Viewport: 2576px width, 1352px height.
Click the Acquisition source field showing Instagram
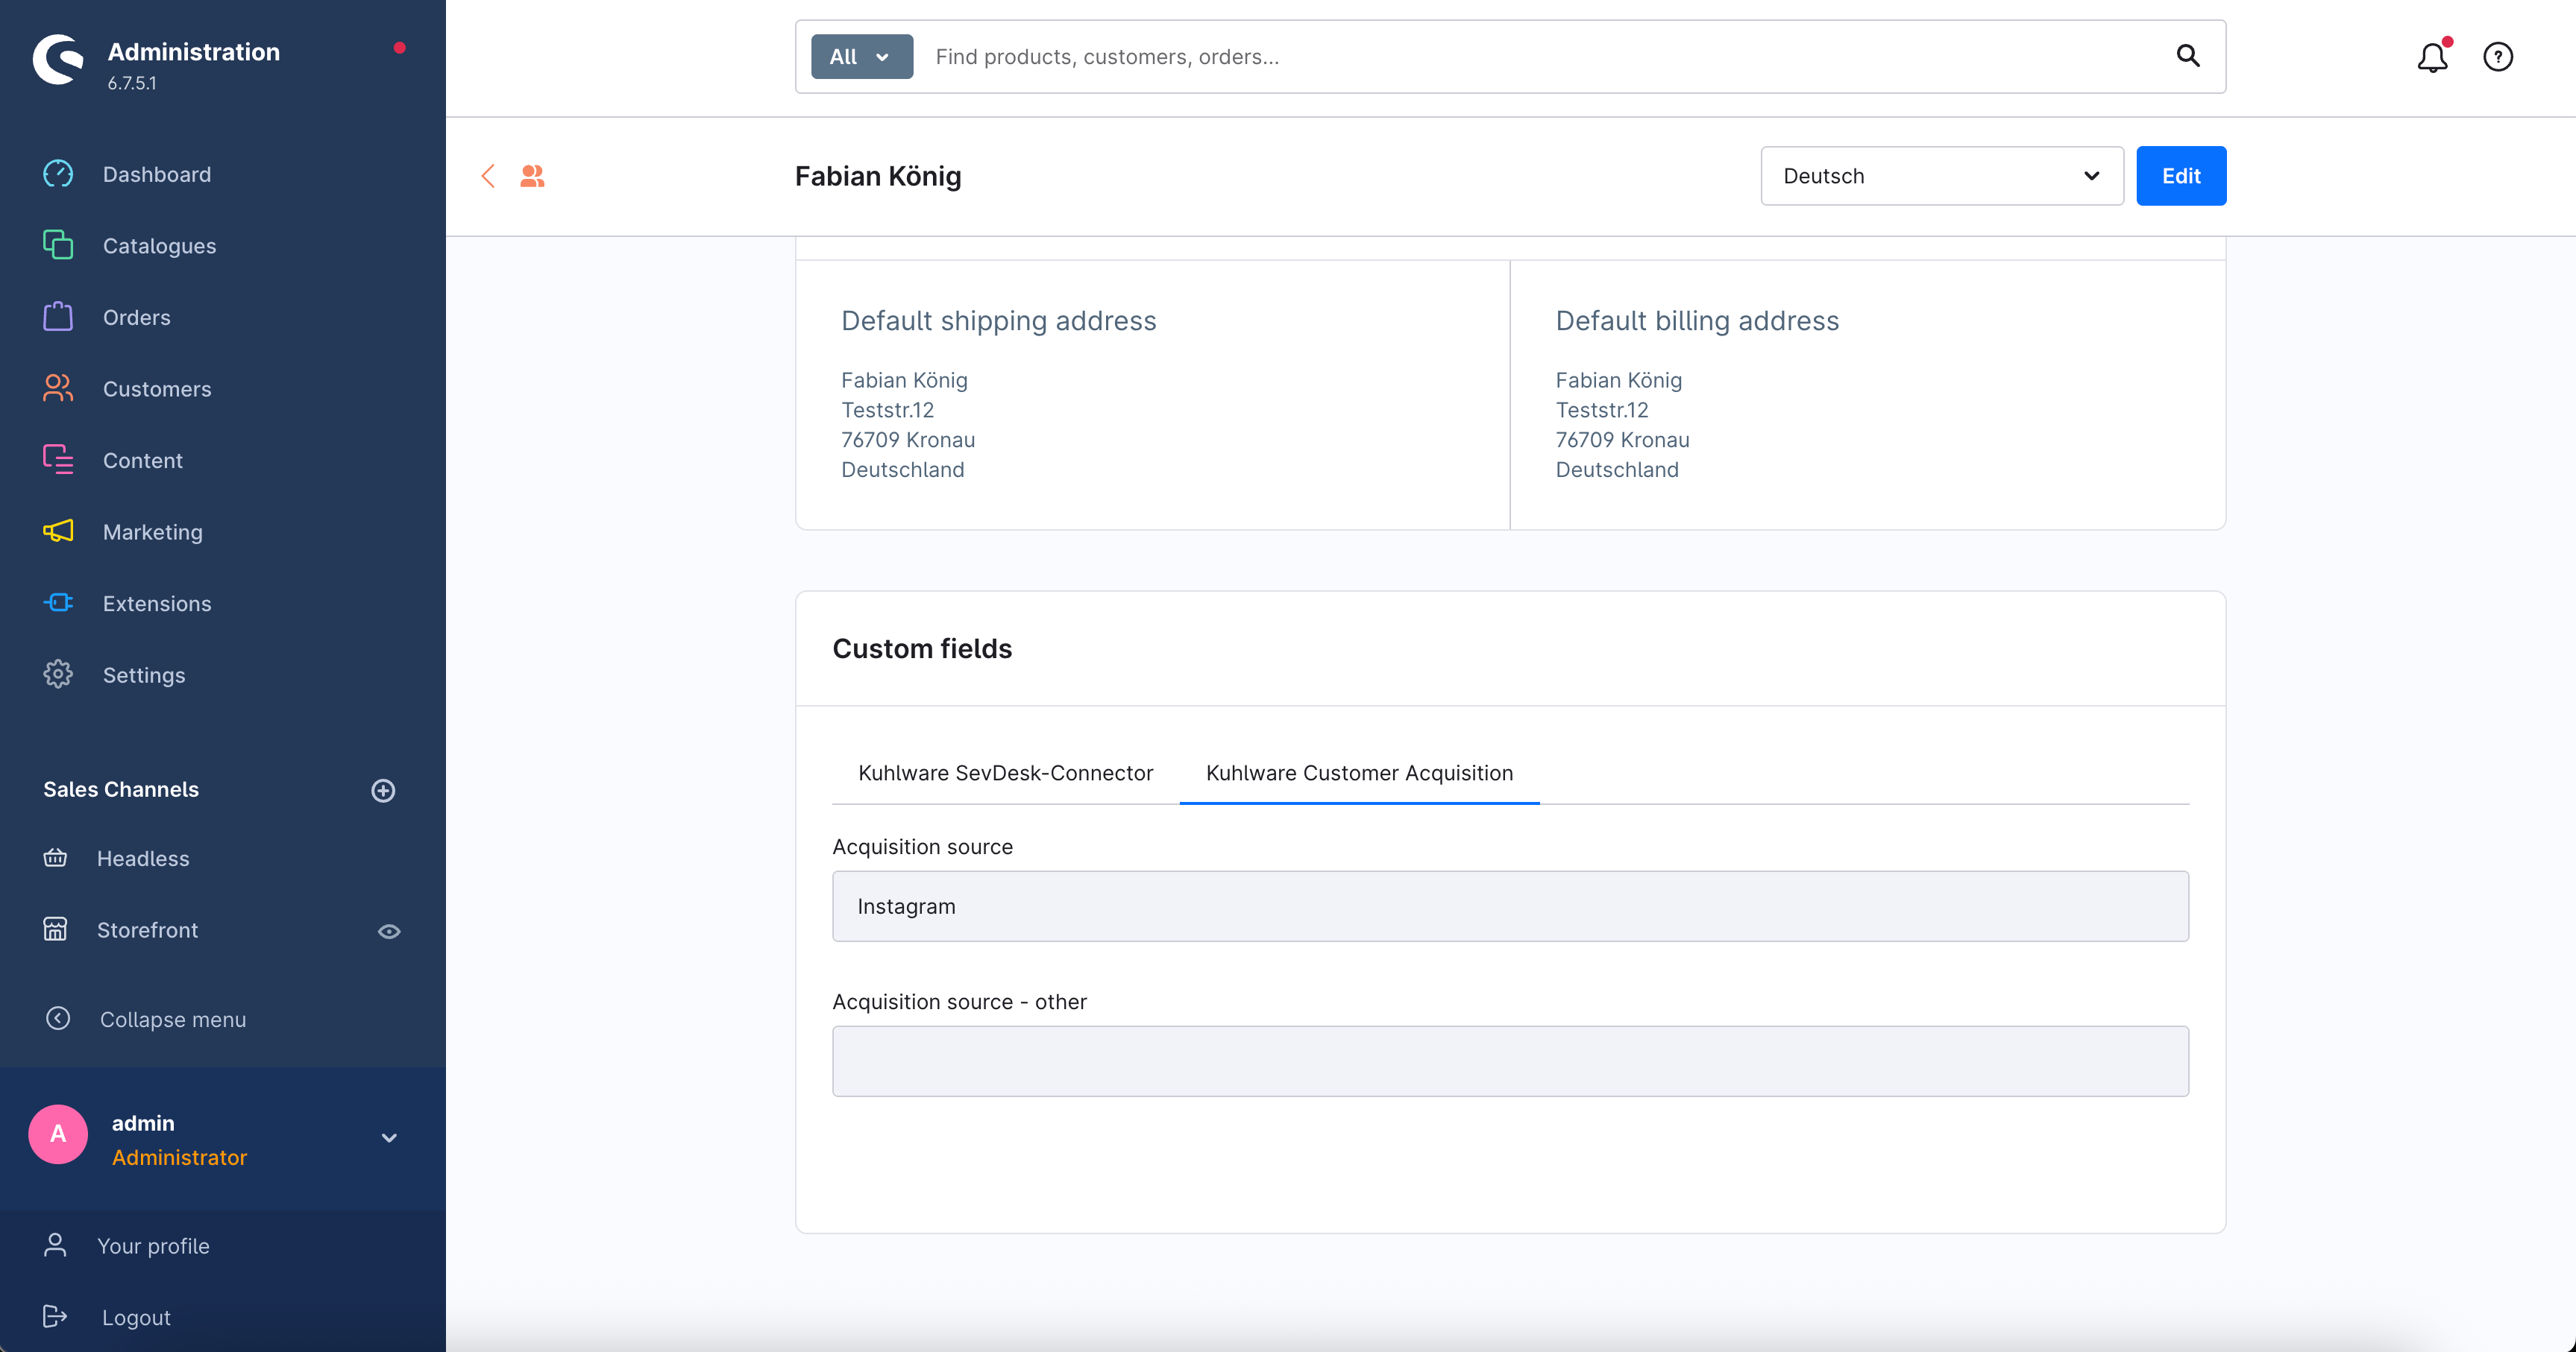click(x=1510, y=906)
